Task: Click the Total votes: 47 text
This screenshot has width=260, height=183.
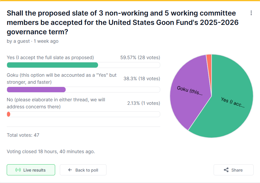Action: pos(23,135)
